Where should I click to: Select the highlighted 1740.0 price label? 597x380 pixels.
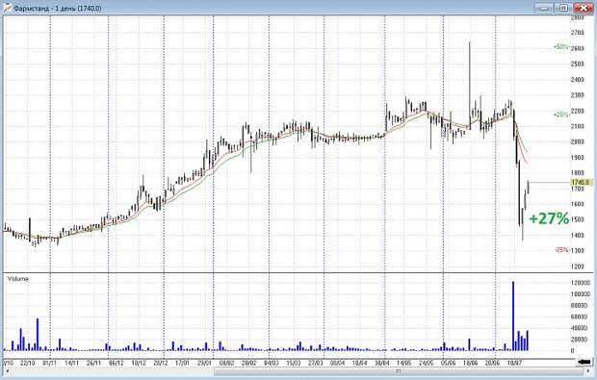pos(582,183)
